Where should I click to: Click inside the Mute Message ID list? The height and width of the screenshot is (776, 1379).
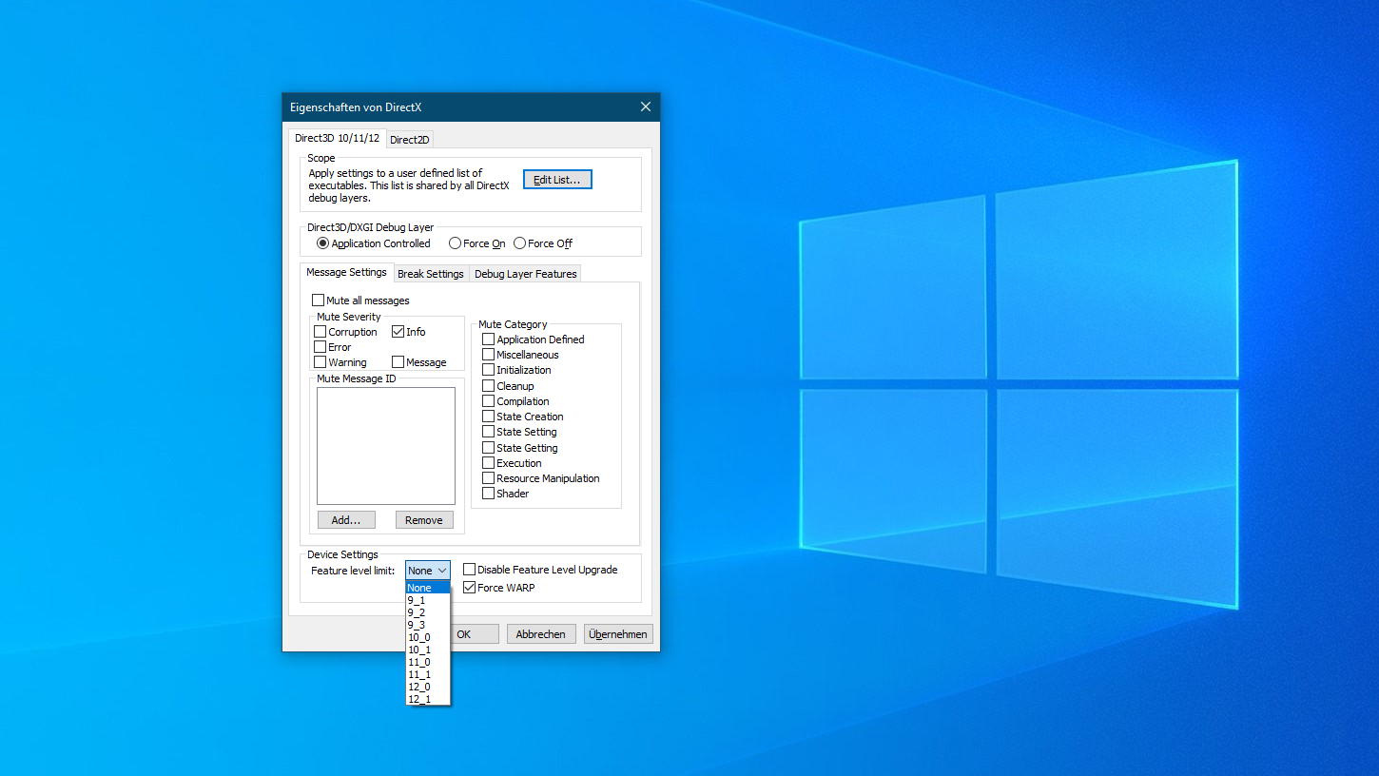point(386,445)
